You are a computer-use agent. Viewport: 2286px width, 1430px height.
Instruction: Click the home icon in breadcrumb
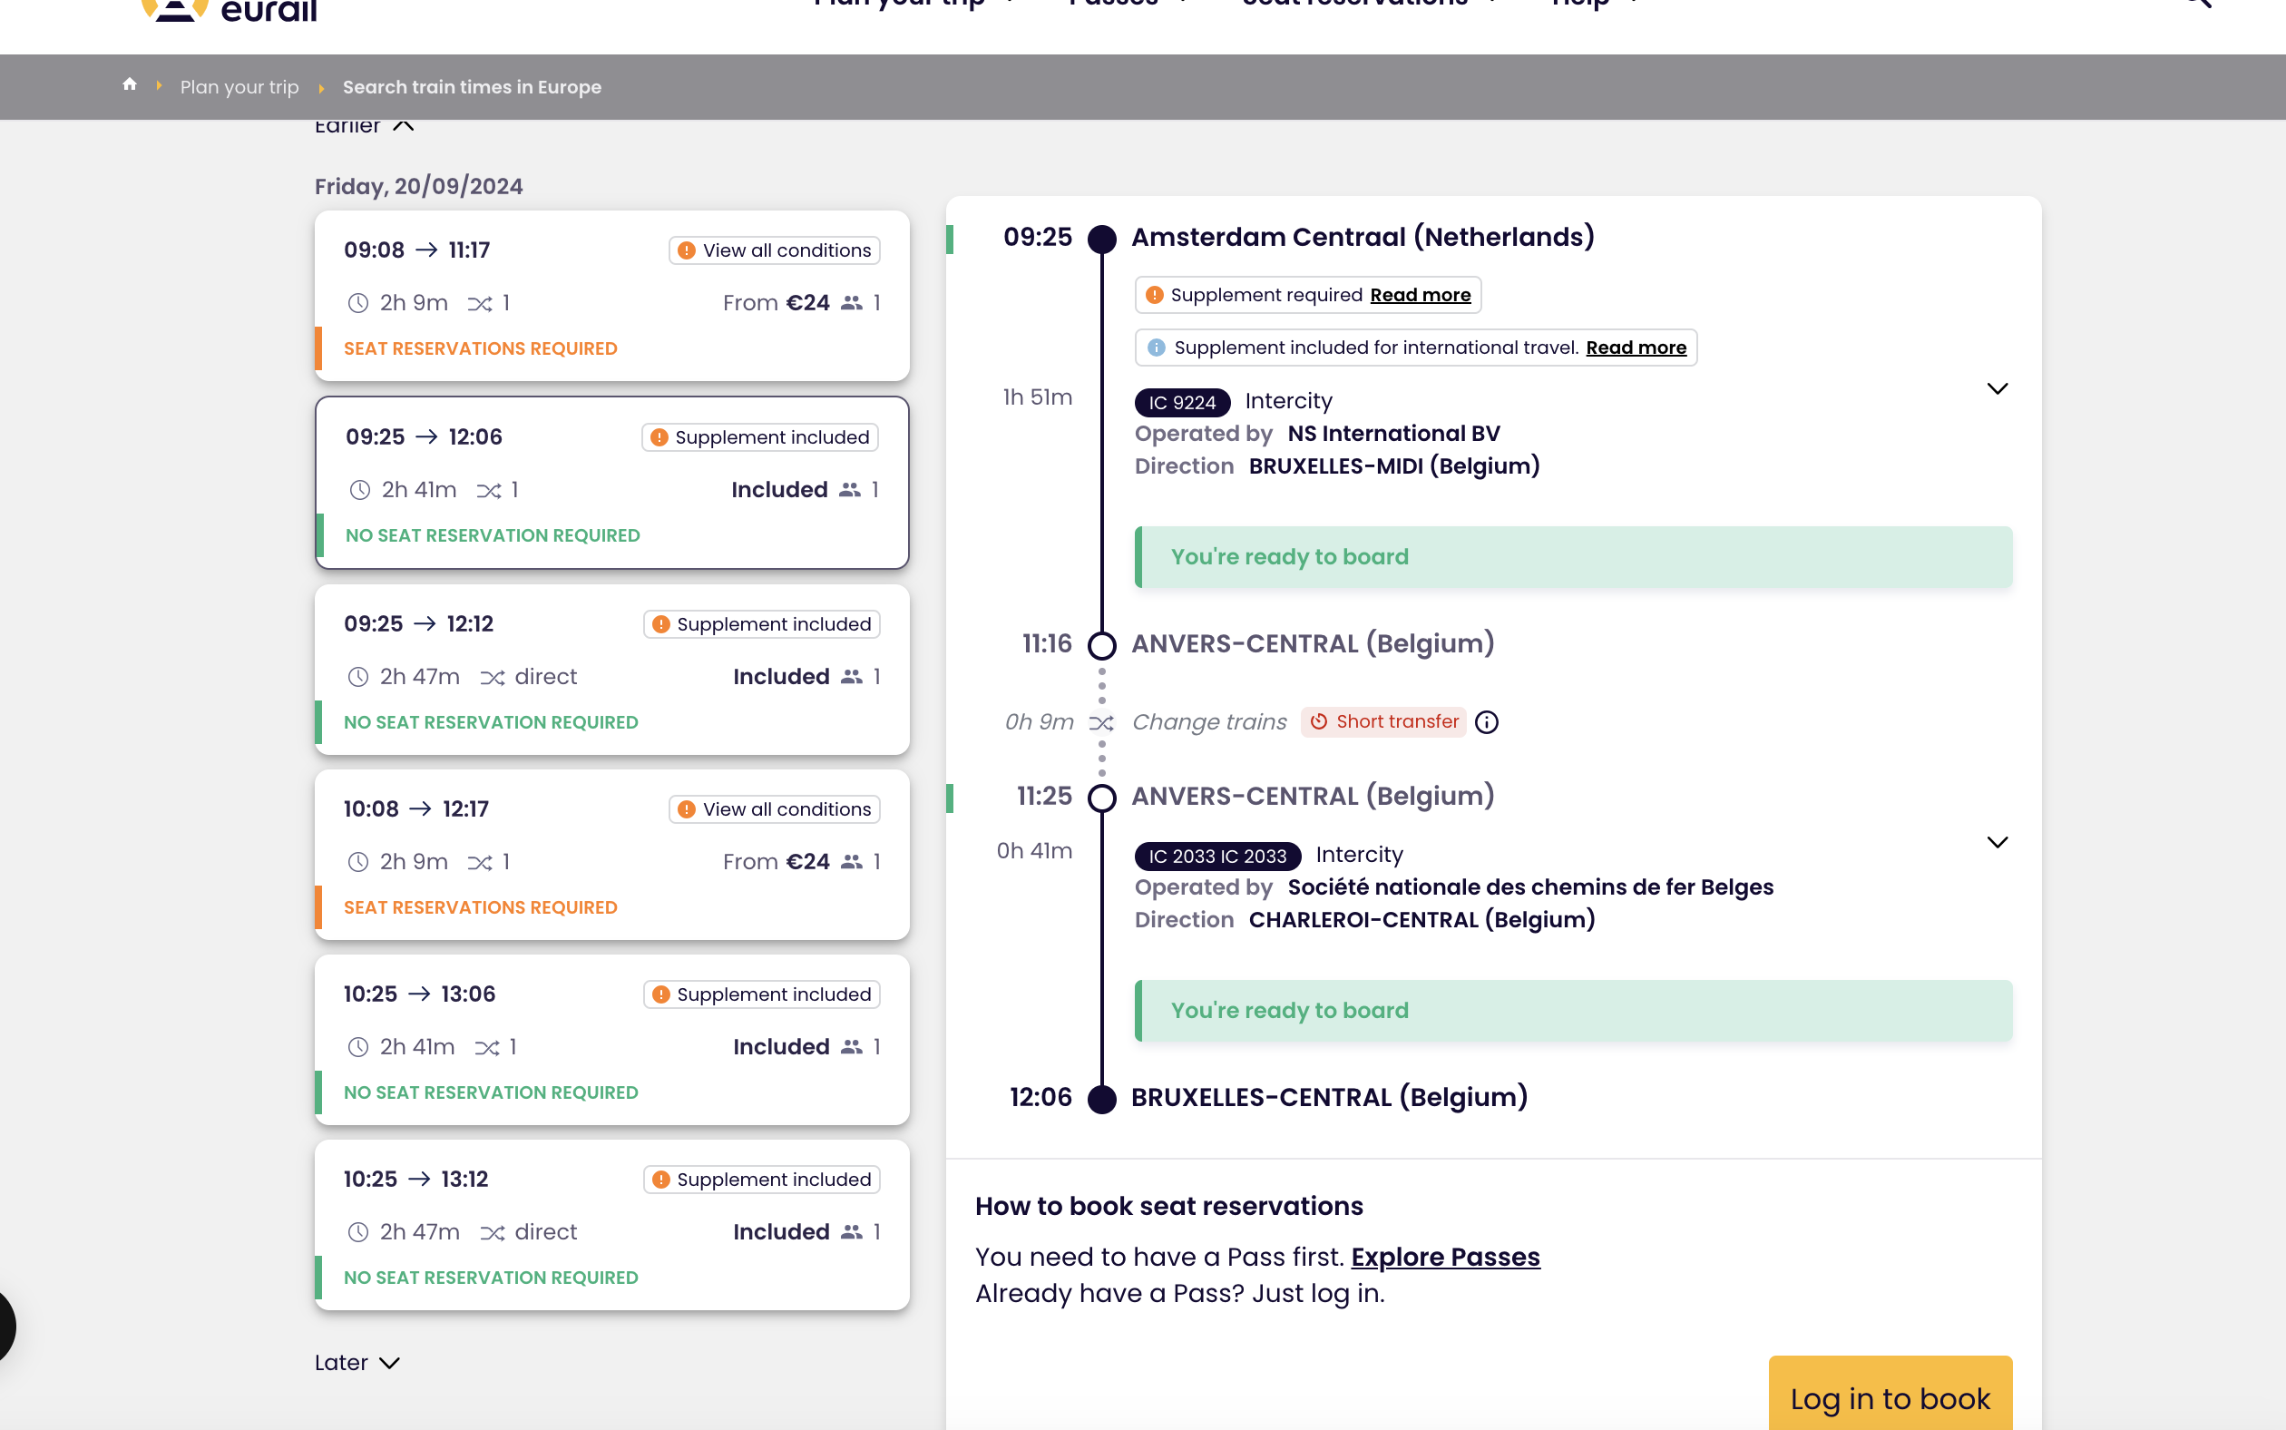coord(130,85)
